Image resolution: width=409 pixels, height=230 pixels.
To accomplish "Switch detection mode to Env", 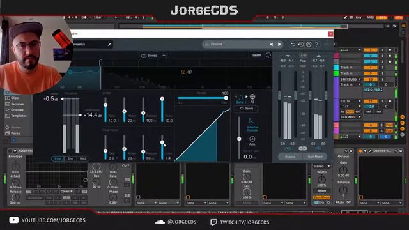I will (70, 158).
